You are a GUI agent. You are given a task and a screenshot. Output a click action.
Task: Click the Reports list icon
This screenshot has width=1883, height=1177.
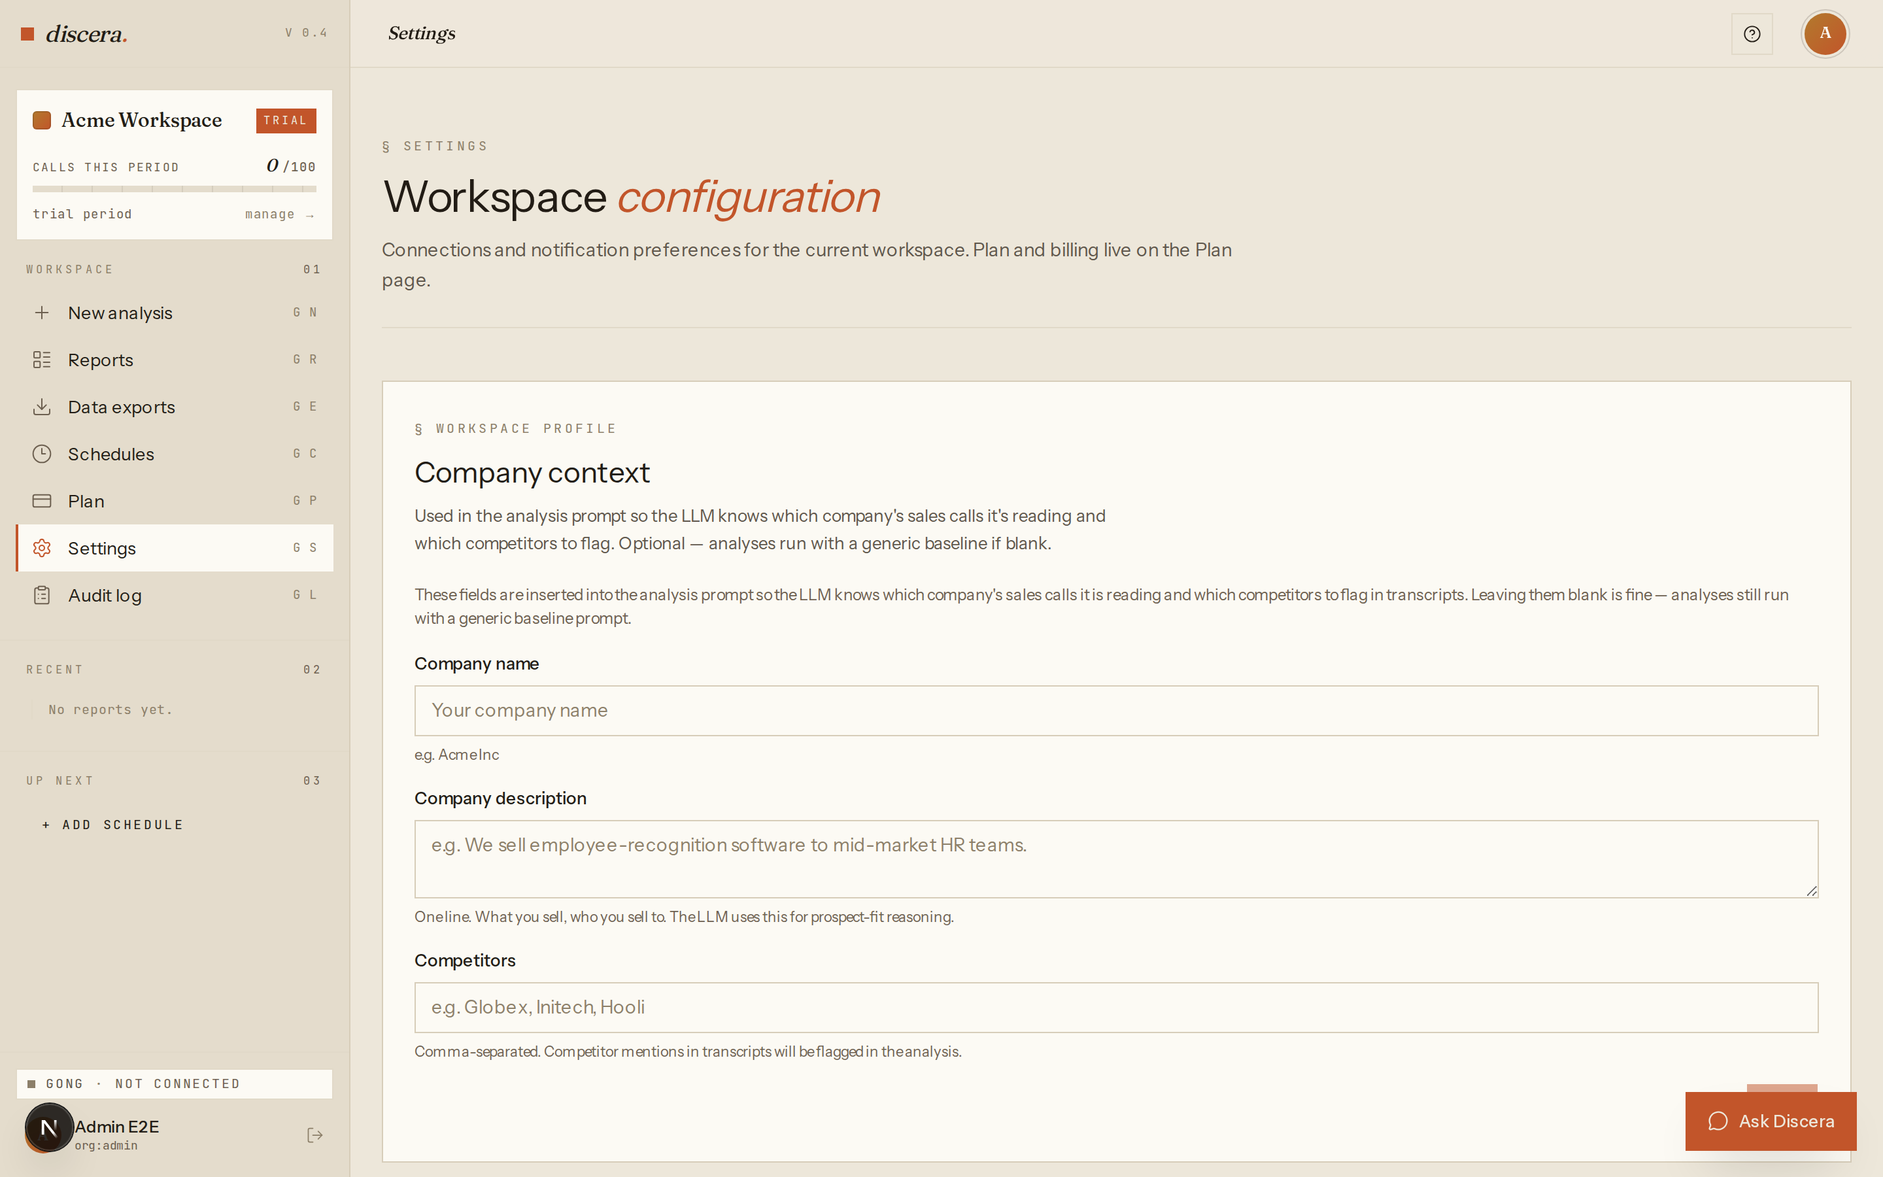42,360
